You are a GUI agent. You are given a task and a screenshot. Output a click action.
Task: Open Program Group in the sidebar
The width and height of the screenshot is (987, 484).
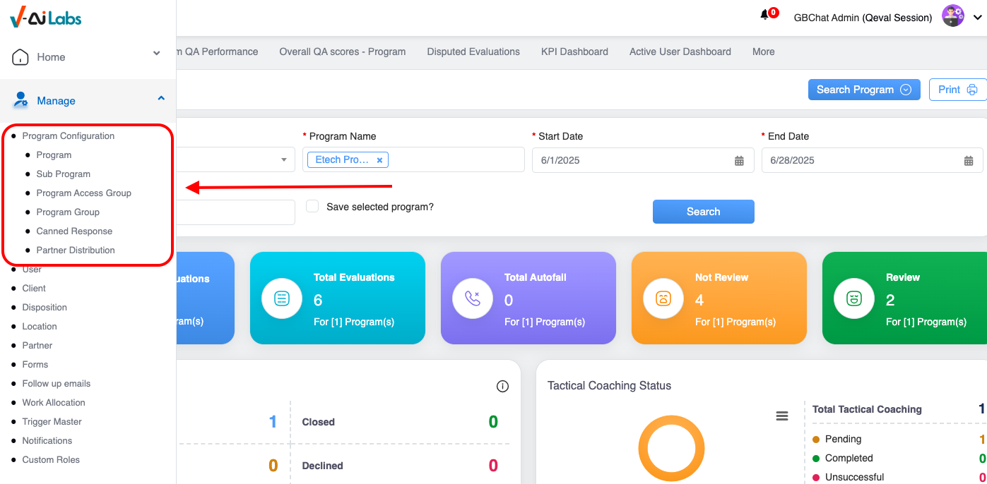click(68, 212)
